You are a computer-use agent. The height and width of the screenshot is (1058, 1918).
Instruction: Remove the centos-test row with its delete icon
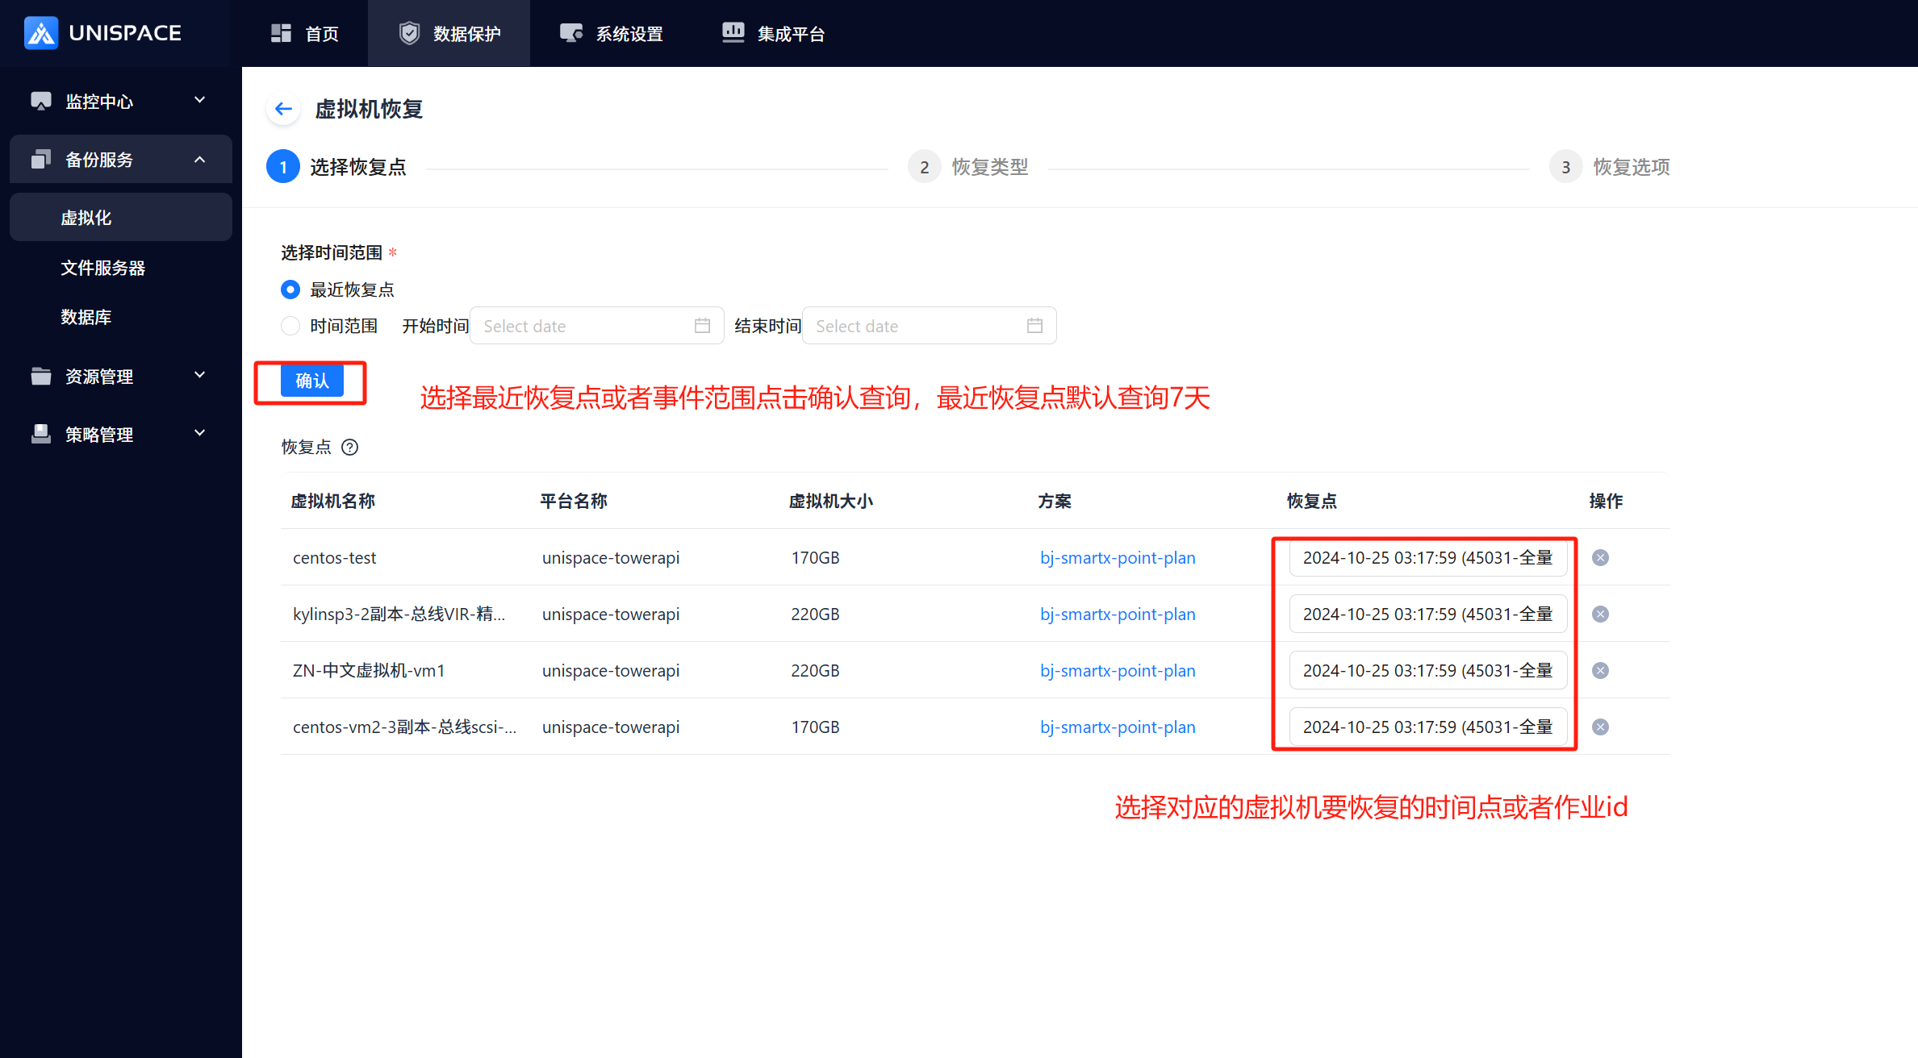[1600, 558]
